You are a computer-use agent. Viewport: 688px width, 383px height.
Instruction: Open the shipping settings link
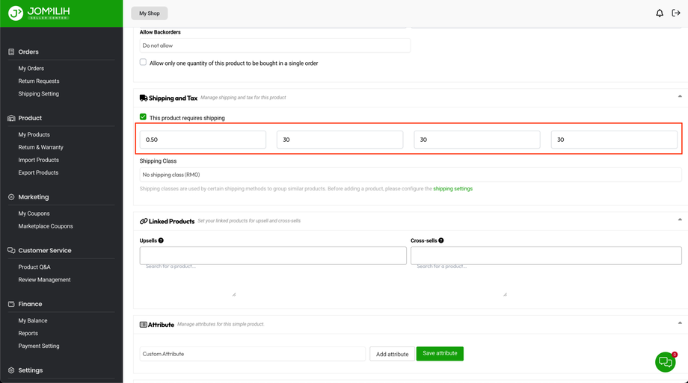[x=452, y=189]
